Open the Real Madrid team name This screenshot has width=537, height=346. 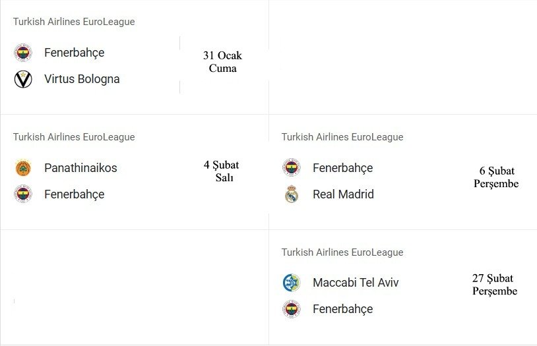coord(343,194)
